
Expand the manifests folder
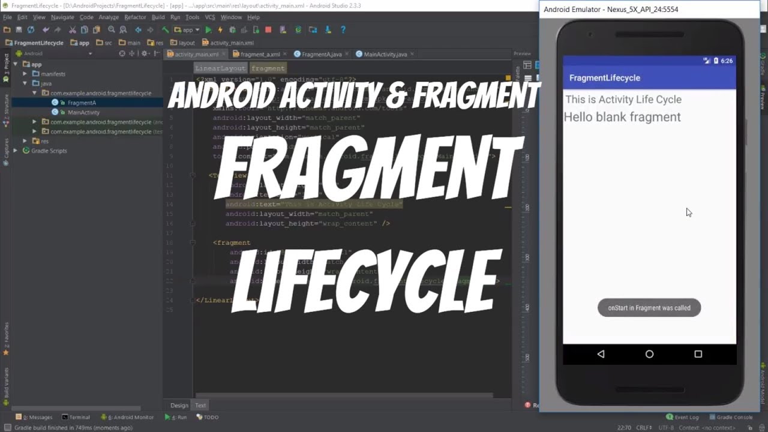click(25, 74)
